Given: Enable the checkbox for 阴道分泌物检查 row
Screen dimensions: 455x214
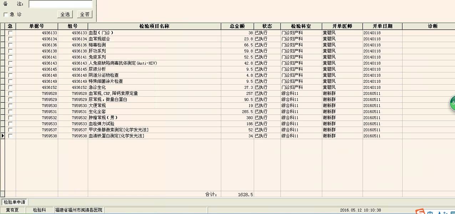Looking at the screenshot, I should [10, 75].
